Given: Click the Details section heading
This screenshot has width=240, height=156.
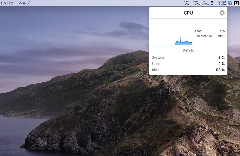Looking at the screenshot, I should [188, 50].
